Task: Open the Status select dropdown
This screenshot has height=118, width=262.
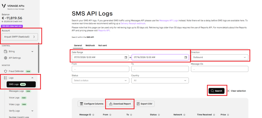Action: click(x=101, y=81)
